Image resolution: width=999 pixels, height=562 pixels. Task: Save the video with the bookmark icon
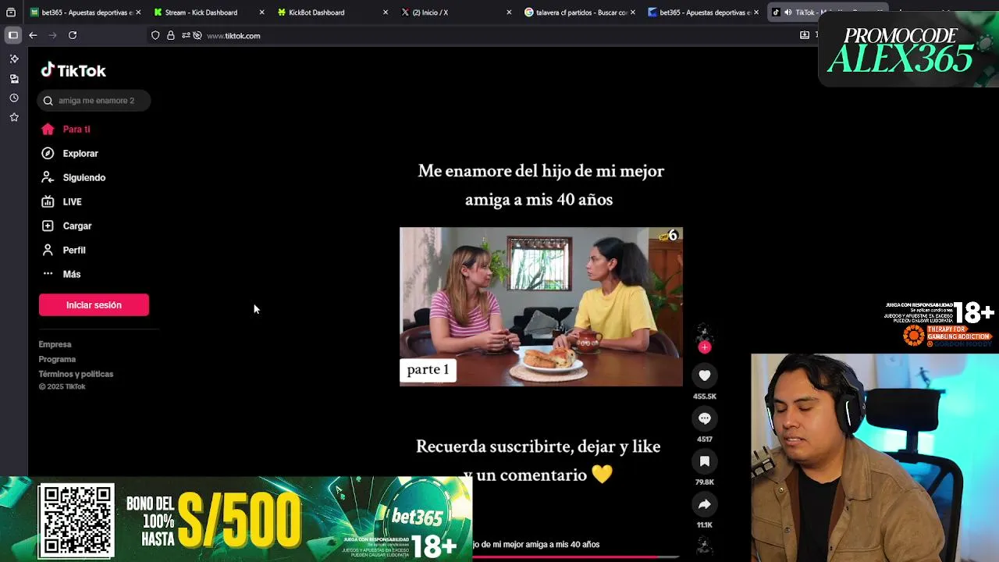(x=704, y=461)
